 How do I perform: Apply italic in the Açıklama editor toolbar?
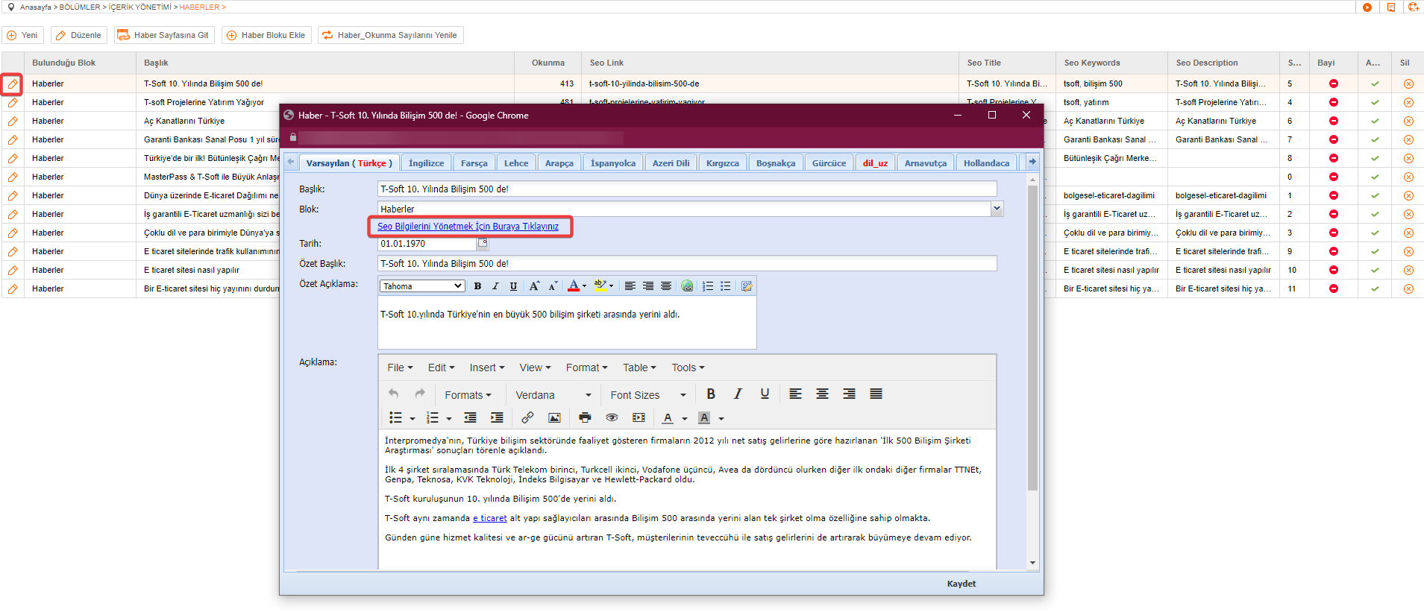[x=738, y=394]
